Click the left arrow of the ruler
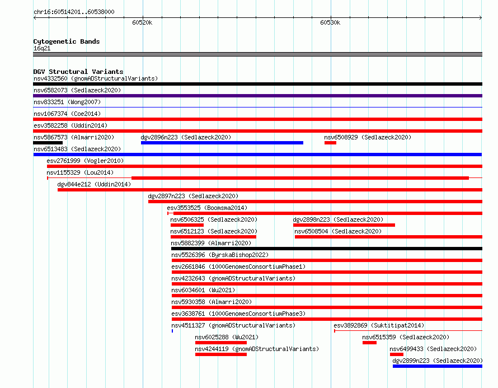 (35, 18)
